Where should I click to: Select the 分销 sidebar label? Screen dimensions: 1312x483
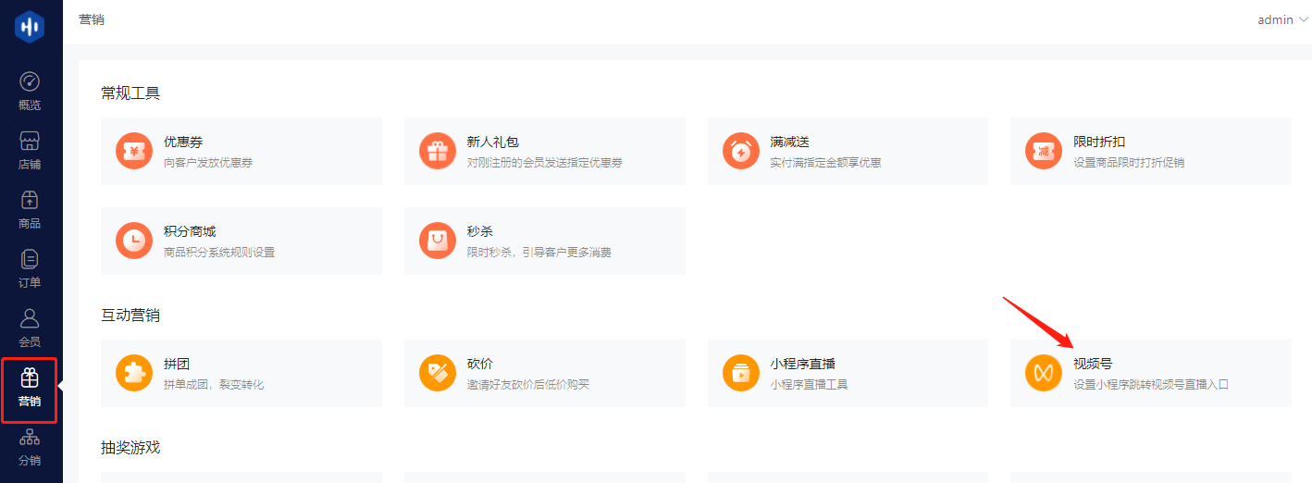[30, 461]
